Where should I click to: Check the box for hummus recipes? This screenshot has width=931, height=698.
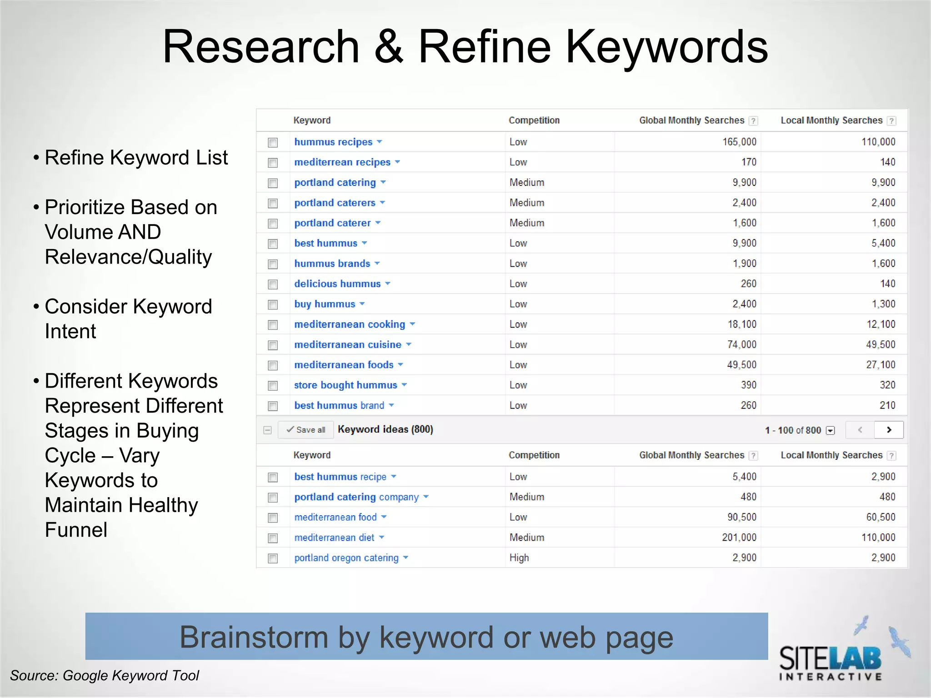[273, 143]
